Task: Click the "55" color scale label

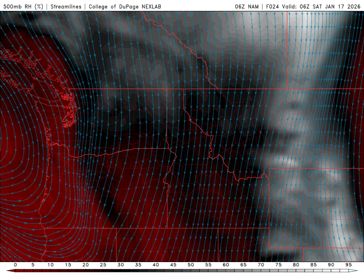Action: pos(208,265)
